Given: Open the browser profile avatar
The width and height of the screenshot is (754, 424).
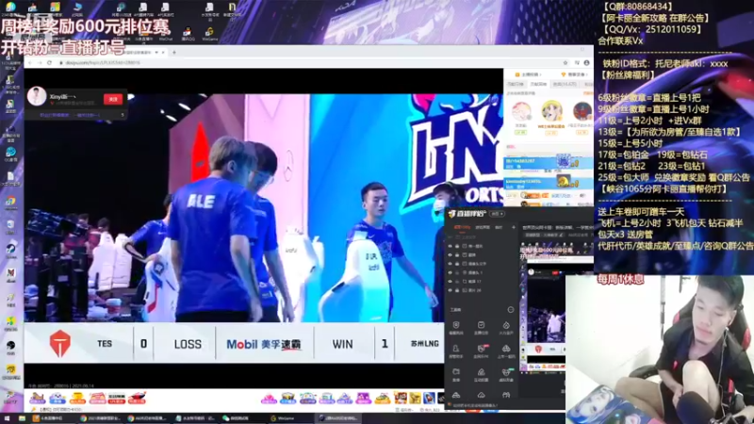Looking at the screenshot, I should click(x=586, y=63).
